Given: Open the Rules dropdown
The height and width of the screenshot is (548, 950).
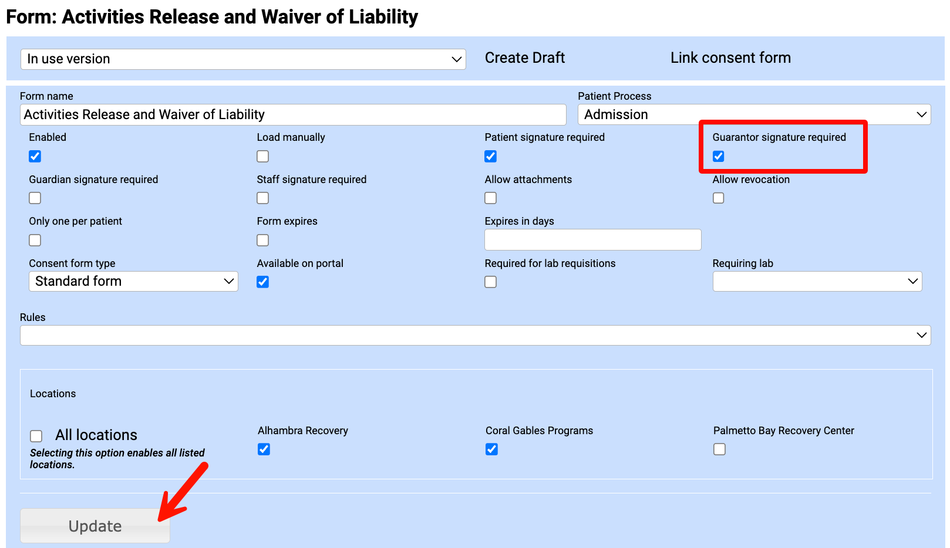Looking at the screenshot, I should point(475,336).
